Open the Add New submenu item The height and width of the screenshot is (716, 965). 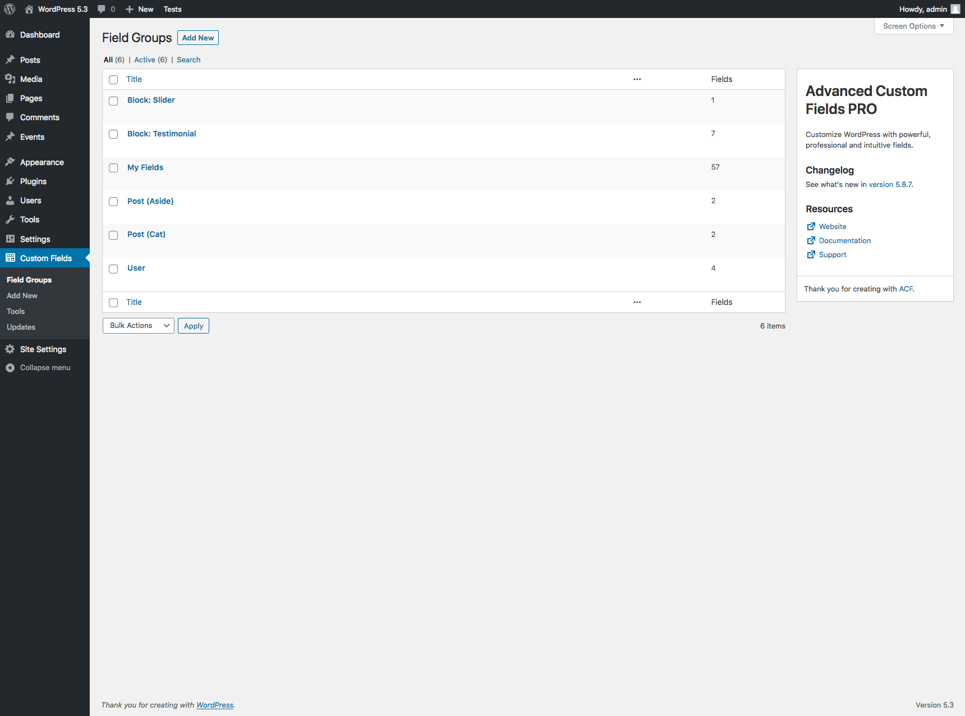[x=22, y=295]
